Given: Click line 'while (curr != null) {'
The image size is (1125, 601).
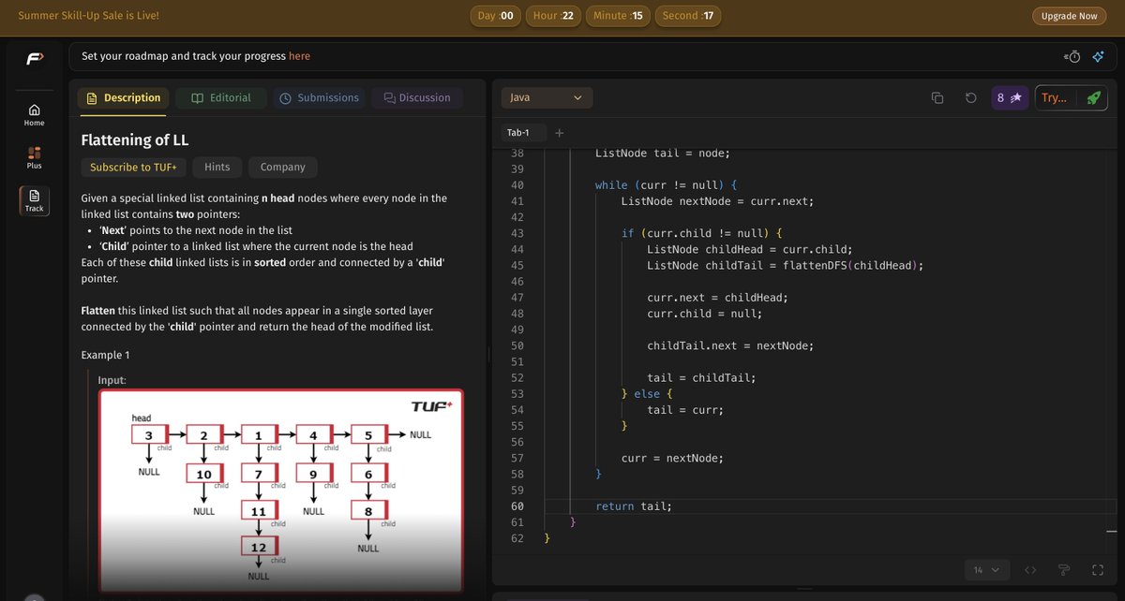Looking at the screenshot, I should [666, 185].
